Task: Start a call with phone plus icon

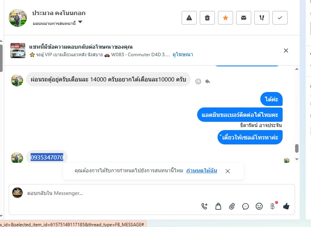Action: pyautogui.click(x=204, y=206)
